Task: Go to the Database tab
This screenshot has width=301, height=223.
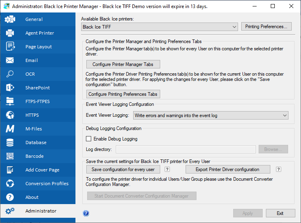Action: click(x=36, y=142)
